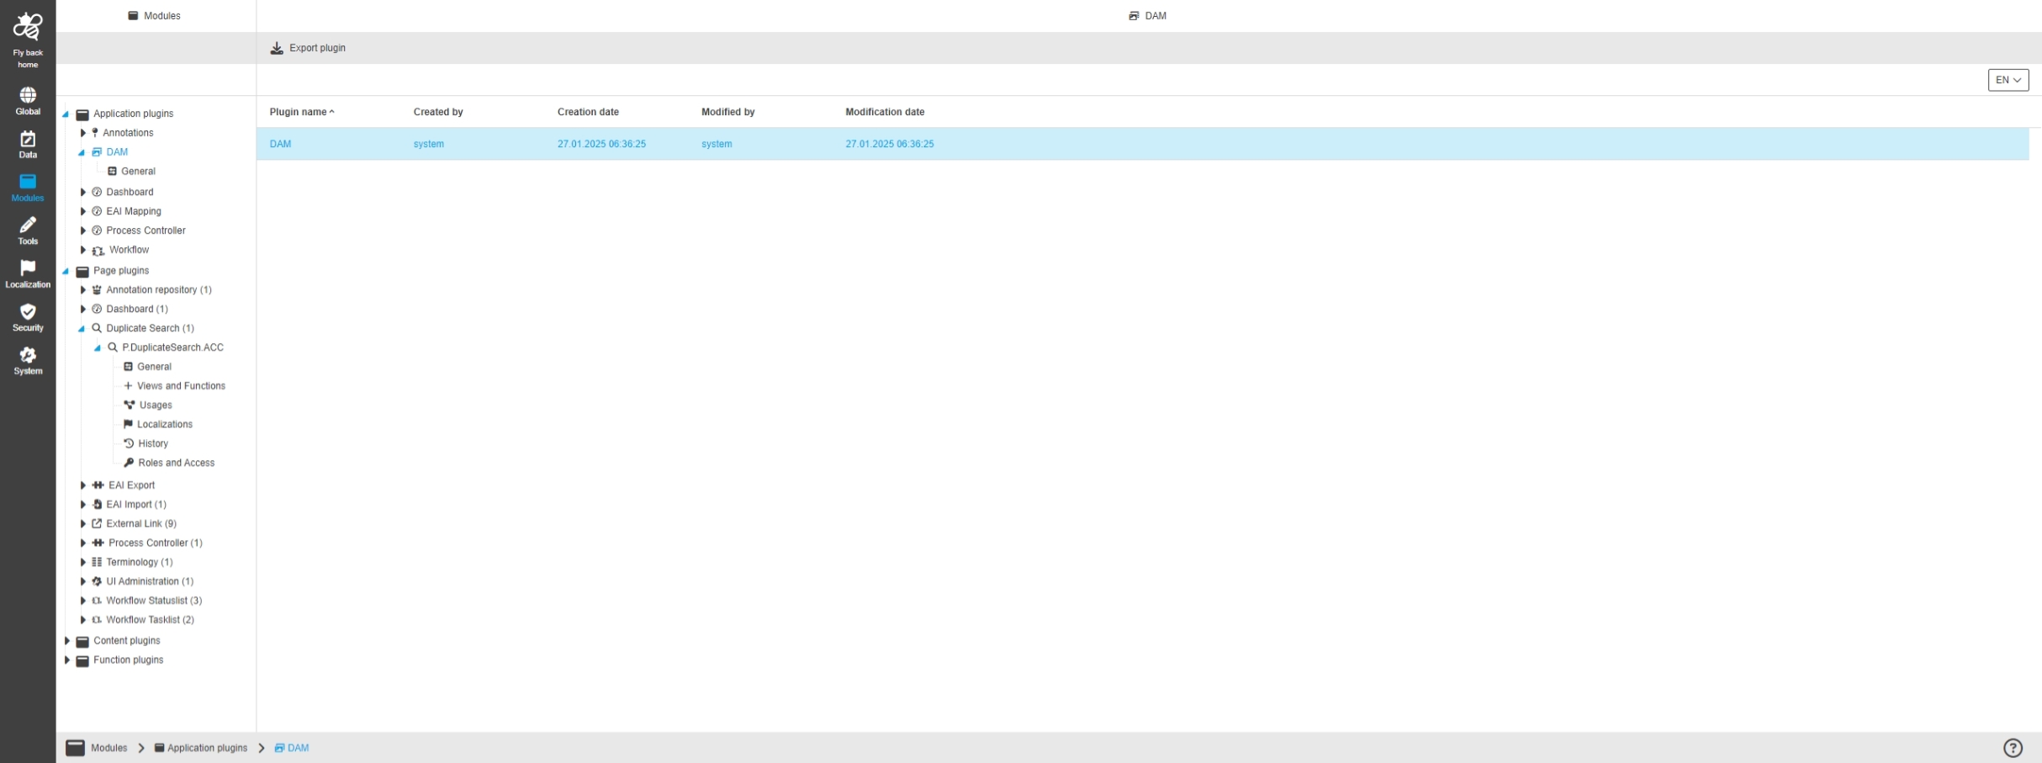Expand the Dashboard node under Application plugins
The height and width of the screenshot is (763, 2042).
[82, 192]
